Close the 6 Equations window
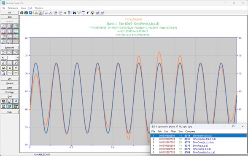Viewport: 248px width, 156px height. [243, 126]
